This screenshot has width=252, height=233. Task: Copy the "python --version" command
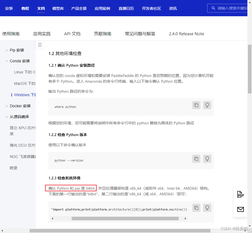point(196,159)
